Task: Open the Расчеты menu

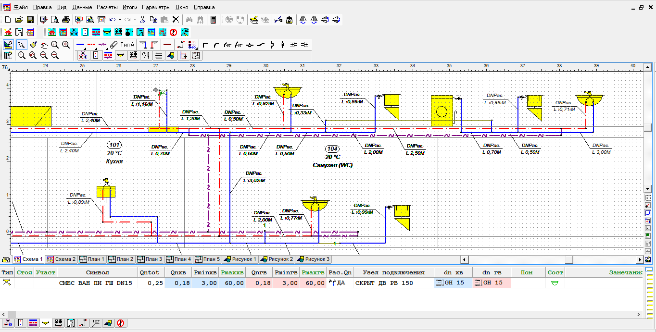Action: [x=106, y=8]
